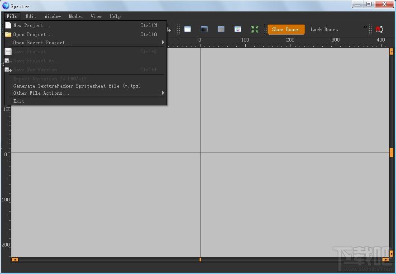396x274 pixels.
Task: Click the dark gradient background icon
Action: [204, 29]
